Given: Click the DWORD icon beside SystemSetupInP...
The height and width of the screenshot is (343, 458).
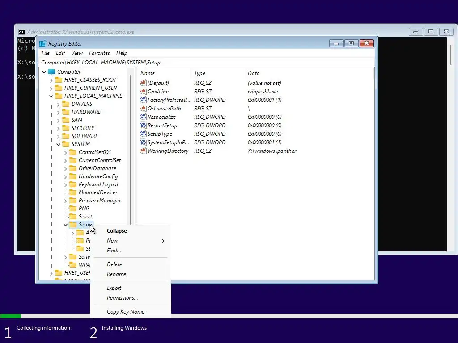Looking at the screenshot, I should pos(143,142).
